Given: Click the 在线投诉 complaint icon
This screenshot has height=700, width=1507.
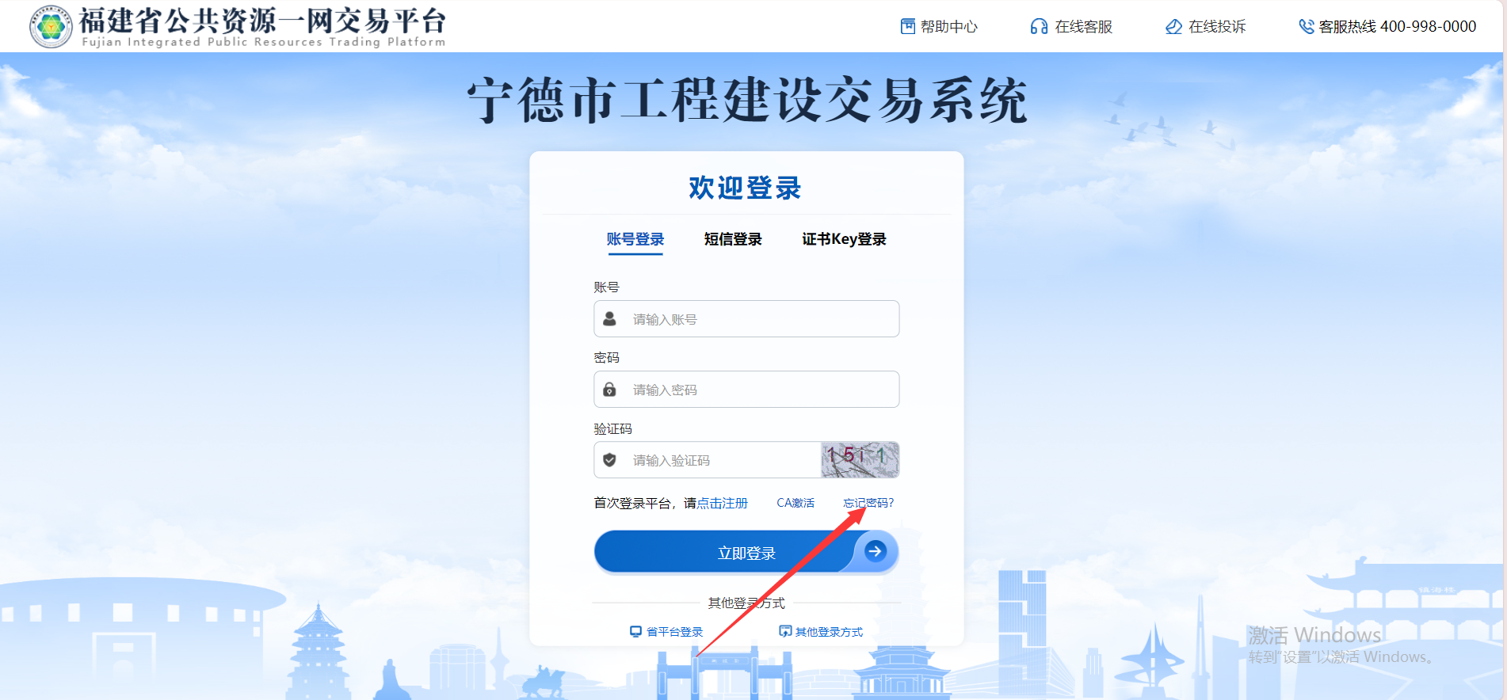Looking at the screenshot, I should (x=1173, y=26).
